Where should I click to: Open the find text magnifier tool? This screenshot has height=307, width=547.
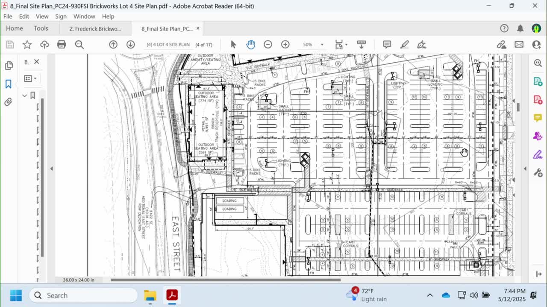[x=79, y=44]
